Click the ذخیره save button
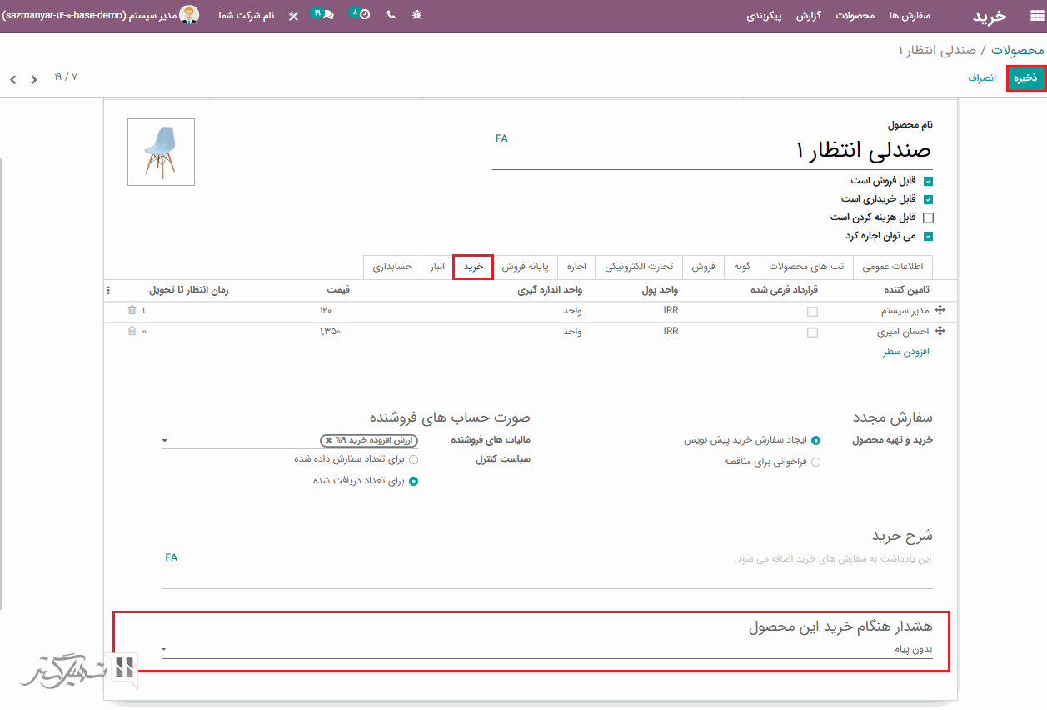Screen dimensions: 1047x710 tap(1025, 77)
